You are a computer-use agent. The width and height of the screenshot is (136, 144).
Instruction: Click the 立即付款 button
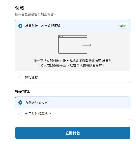coord(73,133)
